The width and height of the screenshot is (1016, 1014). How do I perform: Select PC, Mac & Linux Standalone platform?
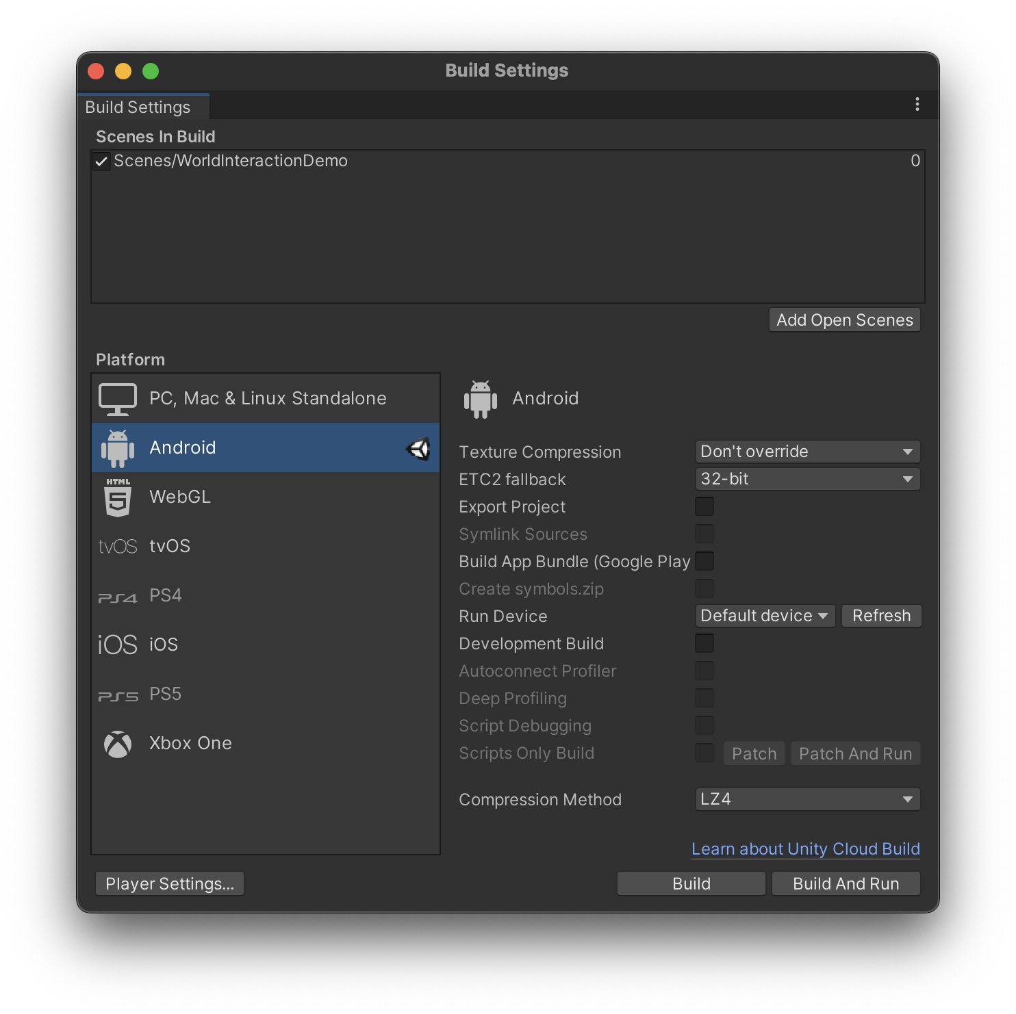(266, 399)
